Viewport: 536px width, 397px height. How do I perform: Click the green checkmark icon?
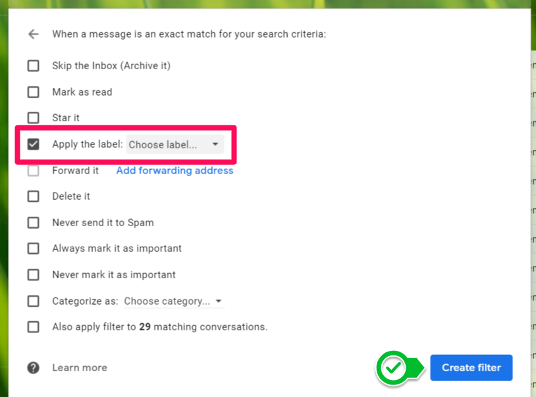[393, 368]
